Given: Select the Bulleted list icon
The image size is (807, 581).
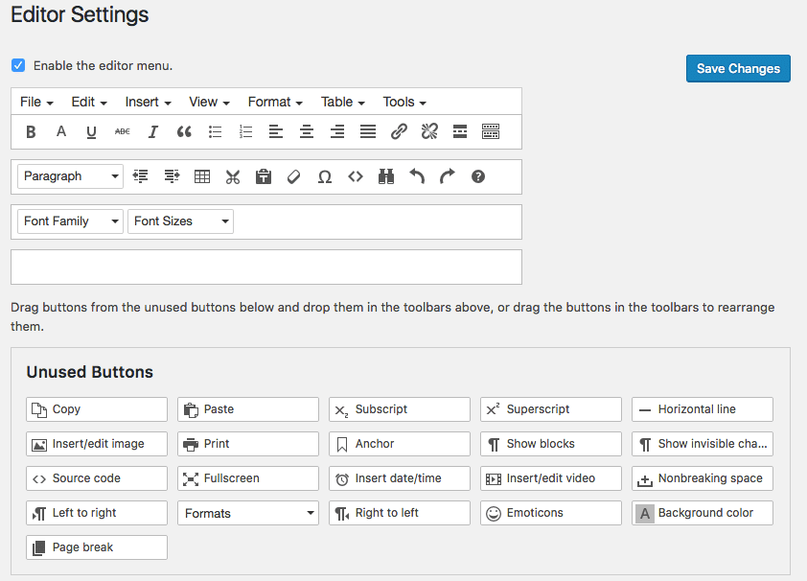Looking at the screenshot, I should (215, 131).
